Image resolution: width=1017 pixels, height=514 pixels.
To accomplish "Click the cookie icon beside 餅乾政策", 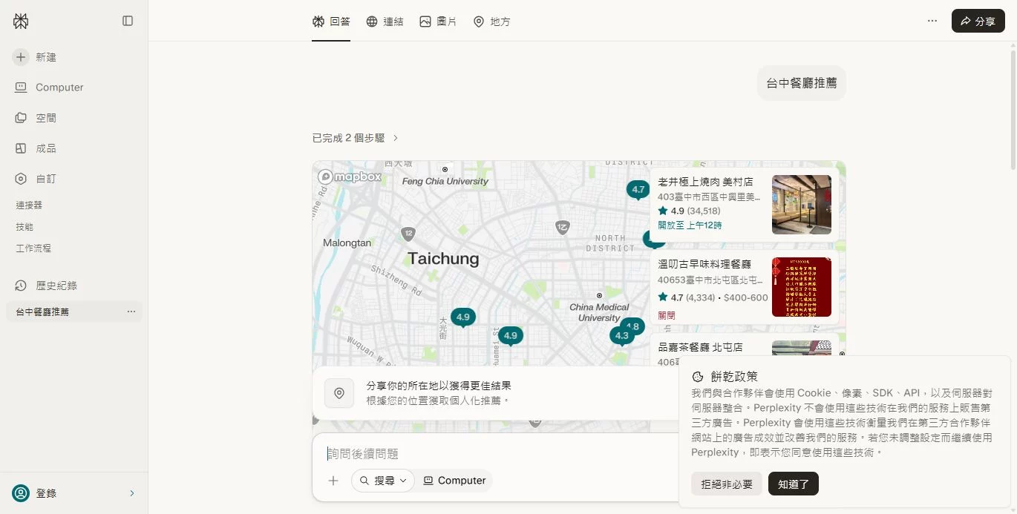I will 698,377.
